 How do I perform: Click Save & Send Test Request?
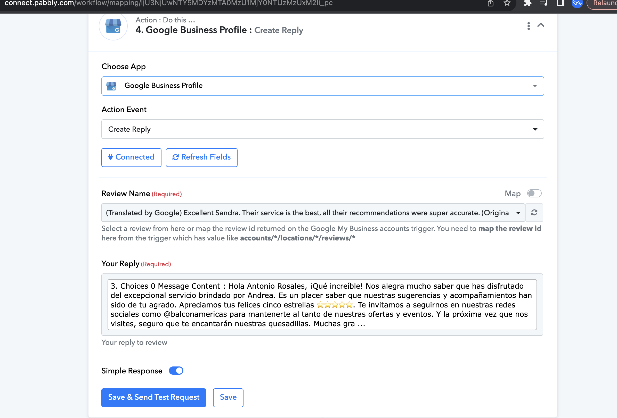(154, 397)
